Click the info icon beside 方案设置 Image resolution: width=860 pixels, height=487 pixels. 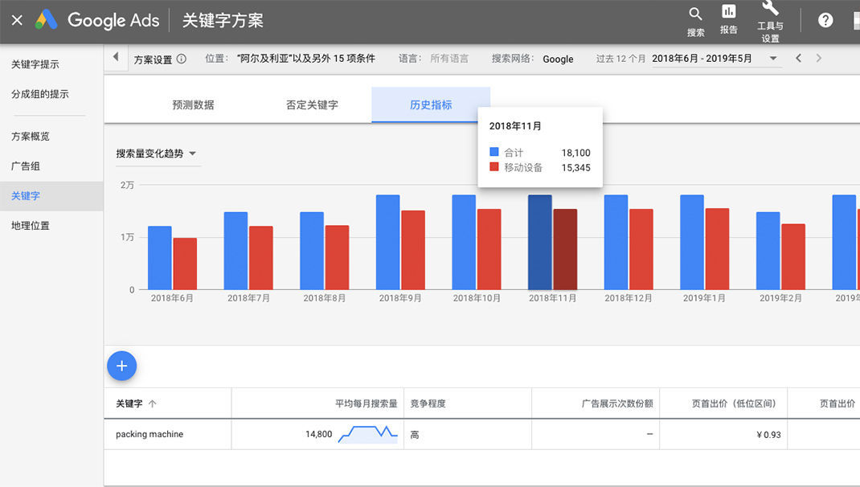(182, 59)
